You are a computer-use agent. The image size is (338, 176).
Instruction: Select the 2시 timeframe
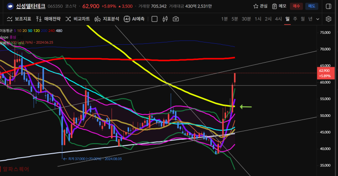268,19
